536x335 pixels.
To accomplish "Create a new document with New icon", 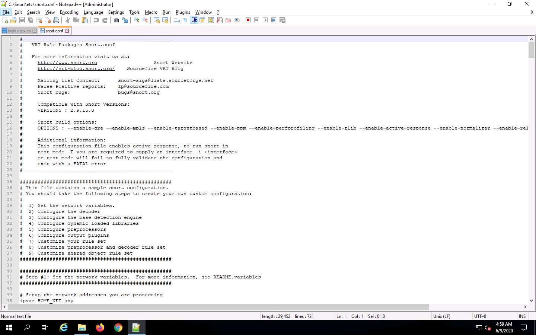I will click(5, 20).
